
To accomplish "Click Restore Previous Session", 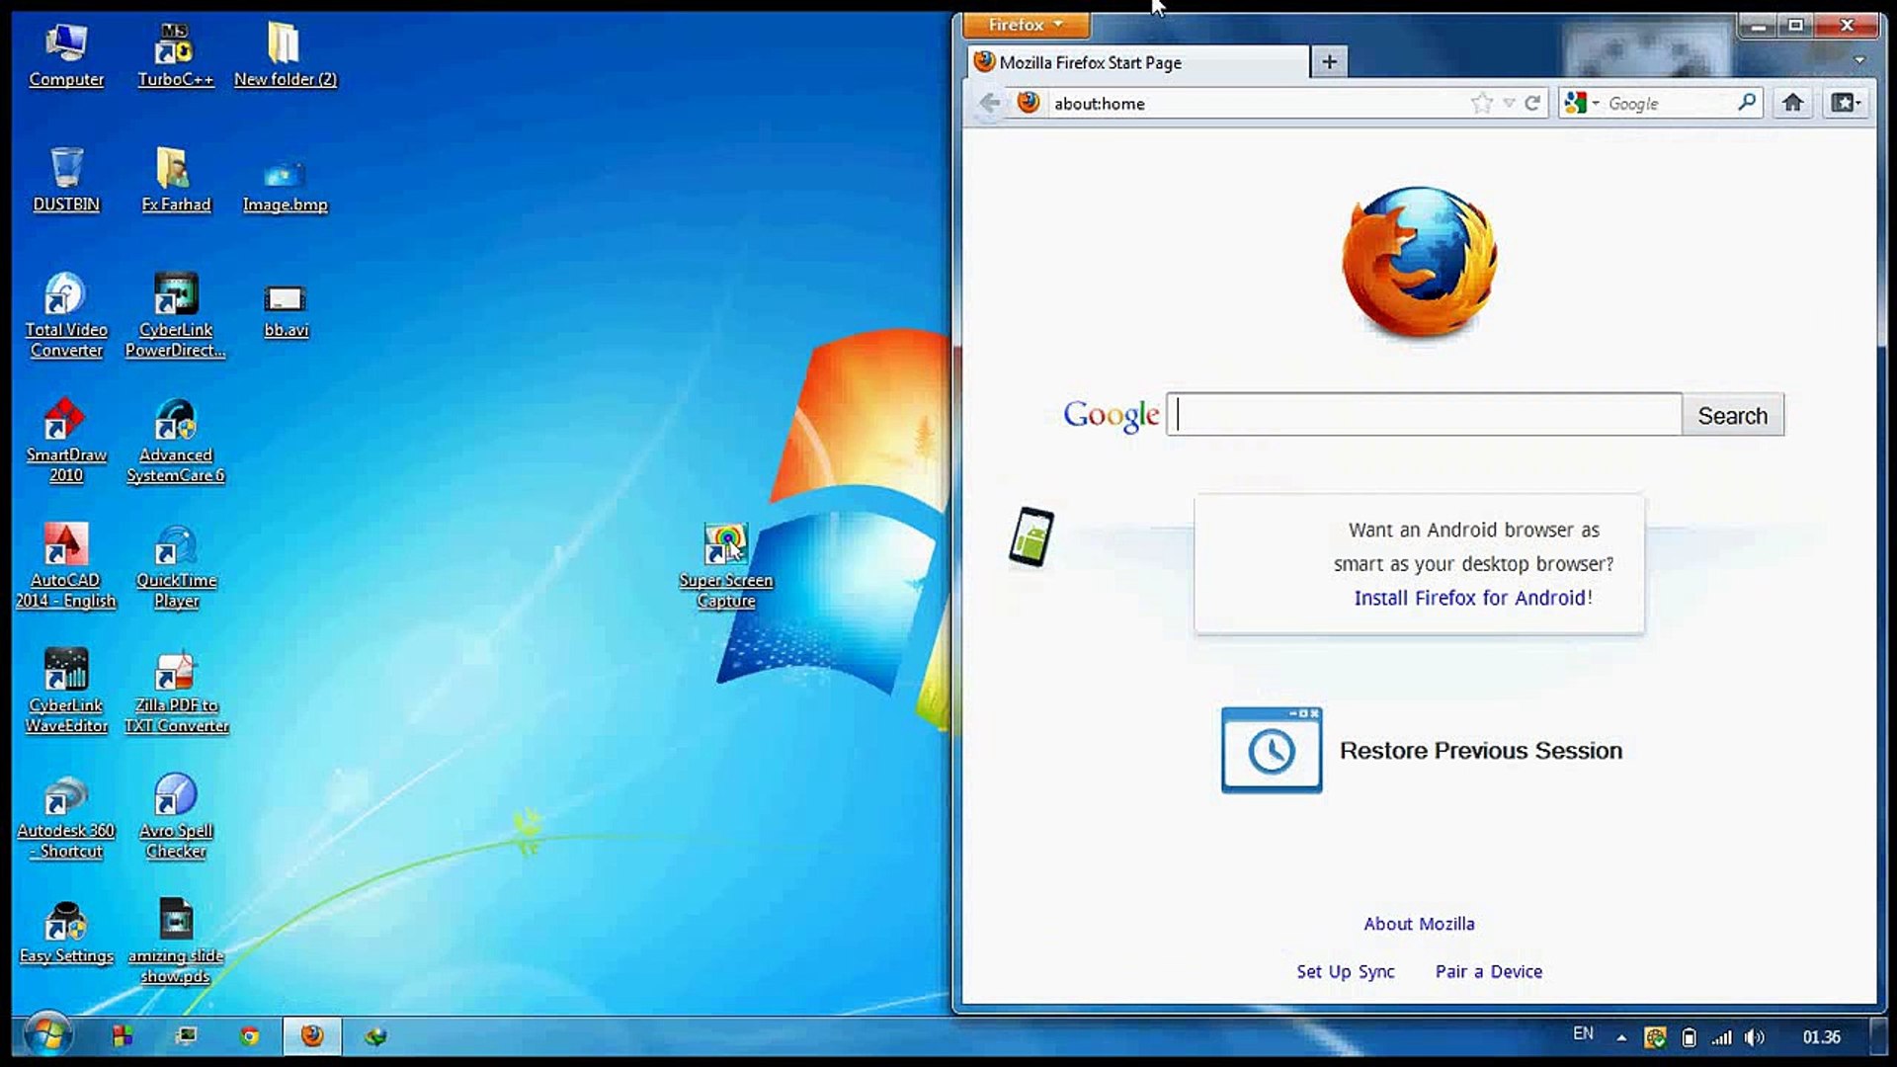I will [1480, 750].
